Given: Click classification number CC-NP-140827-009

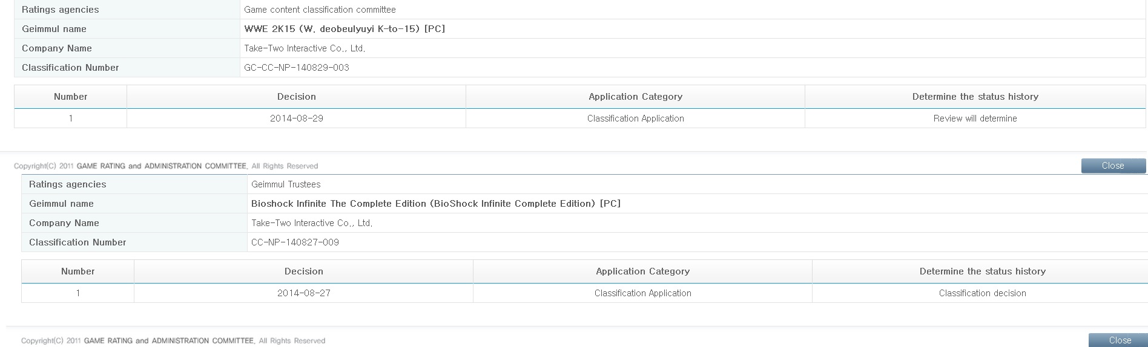Looking at the screenshot, I should [295, 242].
